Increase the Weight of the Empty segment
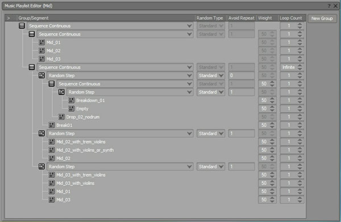Image resolution: width=341 pixels, height=222 pixels. point(272,107)
